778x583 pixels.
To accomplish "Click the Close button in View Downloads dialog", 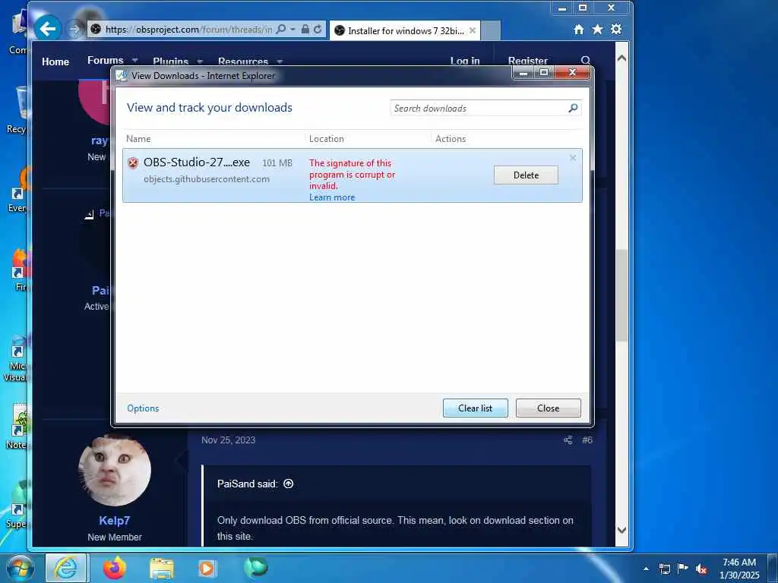I will 549,408.
